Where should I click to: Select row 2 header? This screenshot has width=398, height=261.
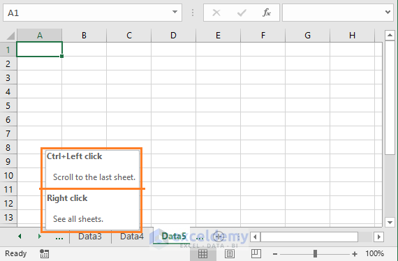pyautogui.click(x=8, y=64)
